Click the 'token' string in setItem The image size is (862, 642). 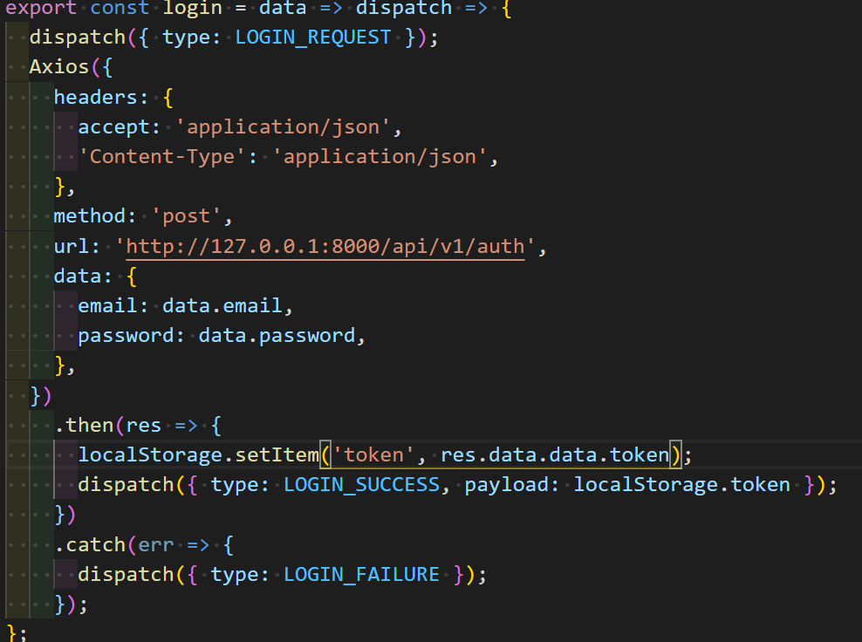[373, 455]
